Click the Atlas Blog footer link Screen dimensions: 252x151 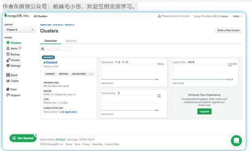click(x=97, y=144)
